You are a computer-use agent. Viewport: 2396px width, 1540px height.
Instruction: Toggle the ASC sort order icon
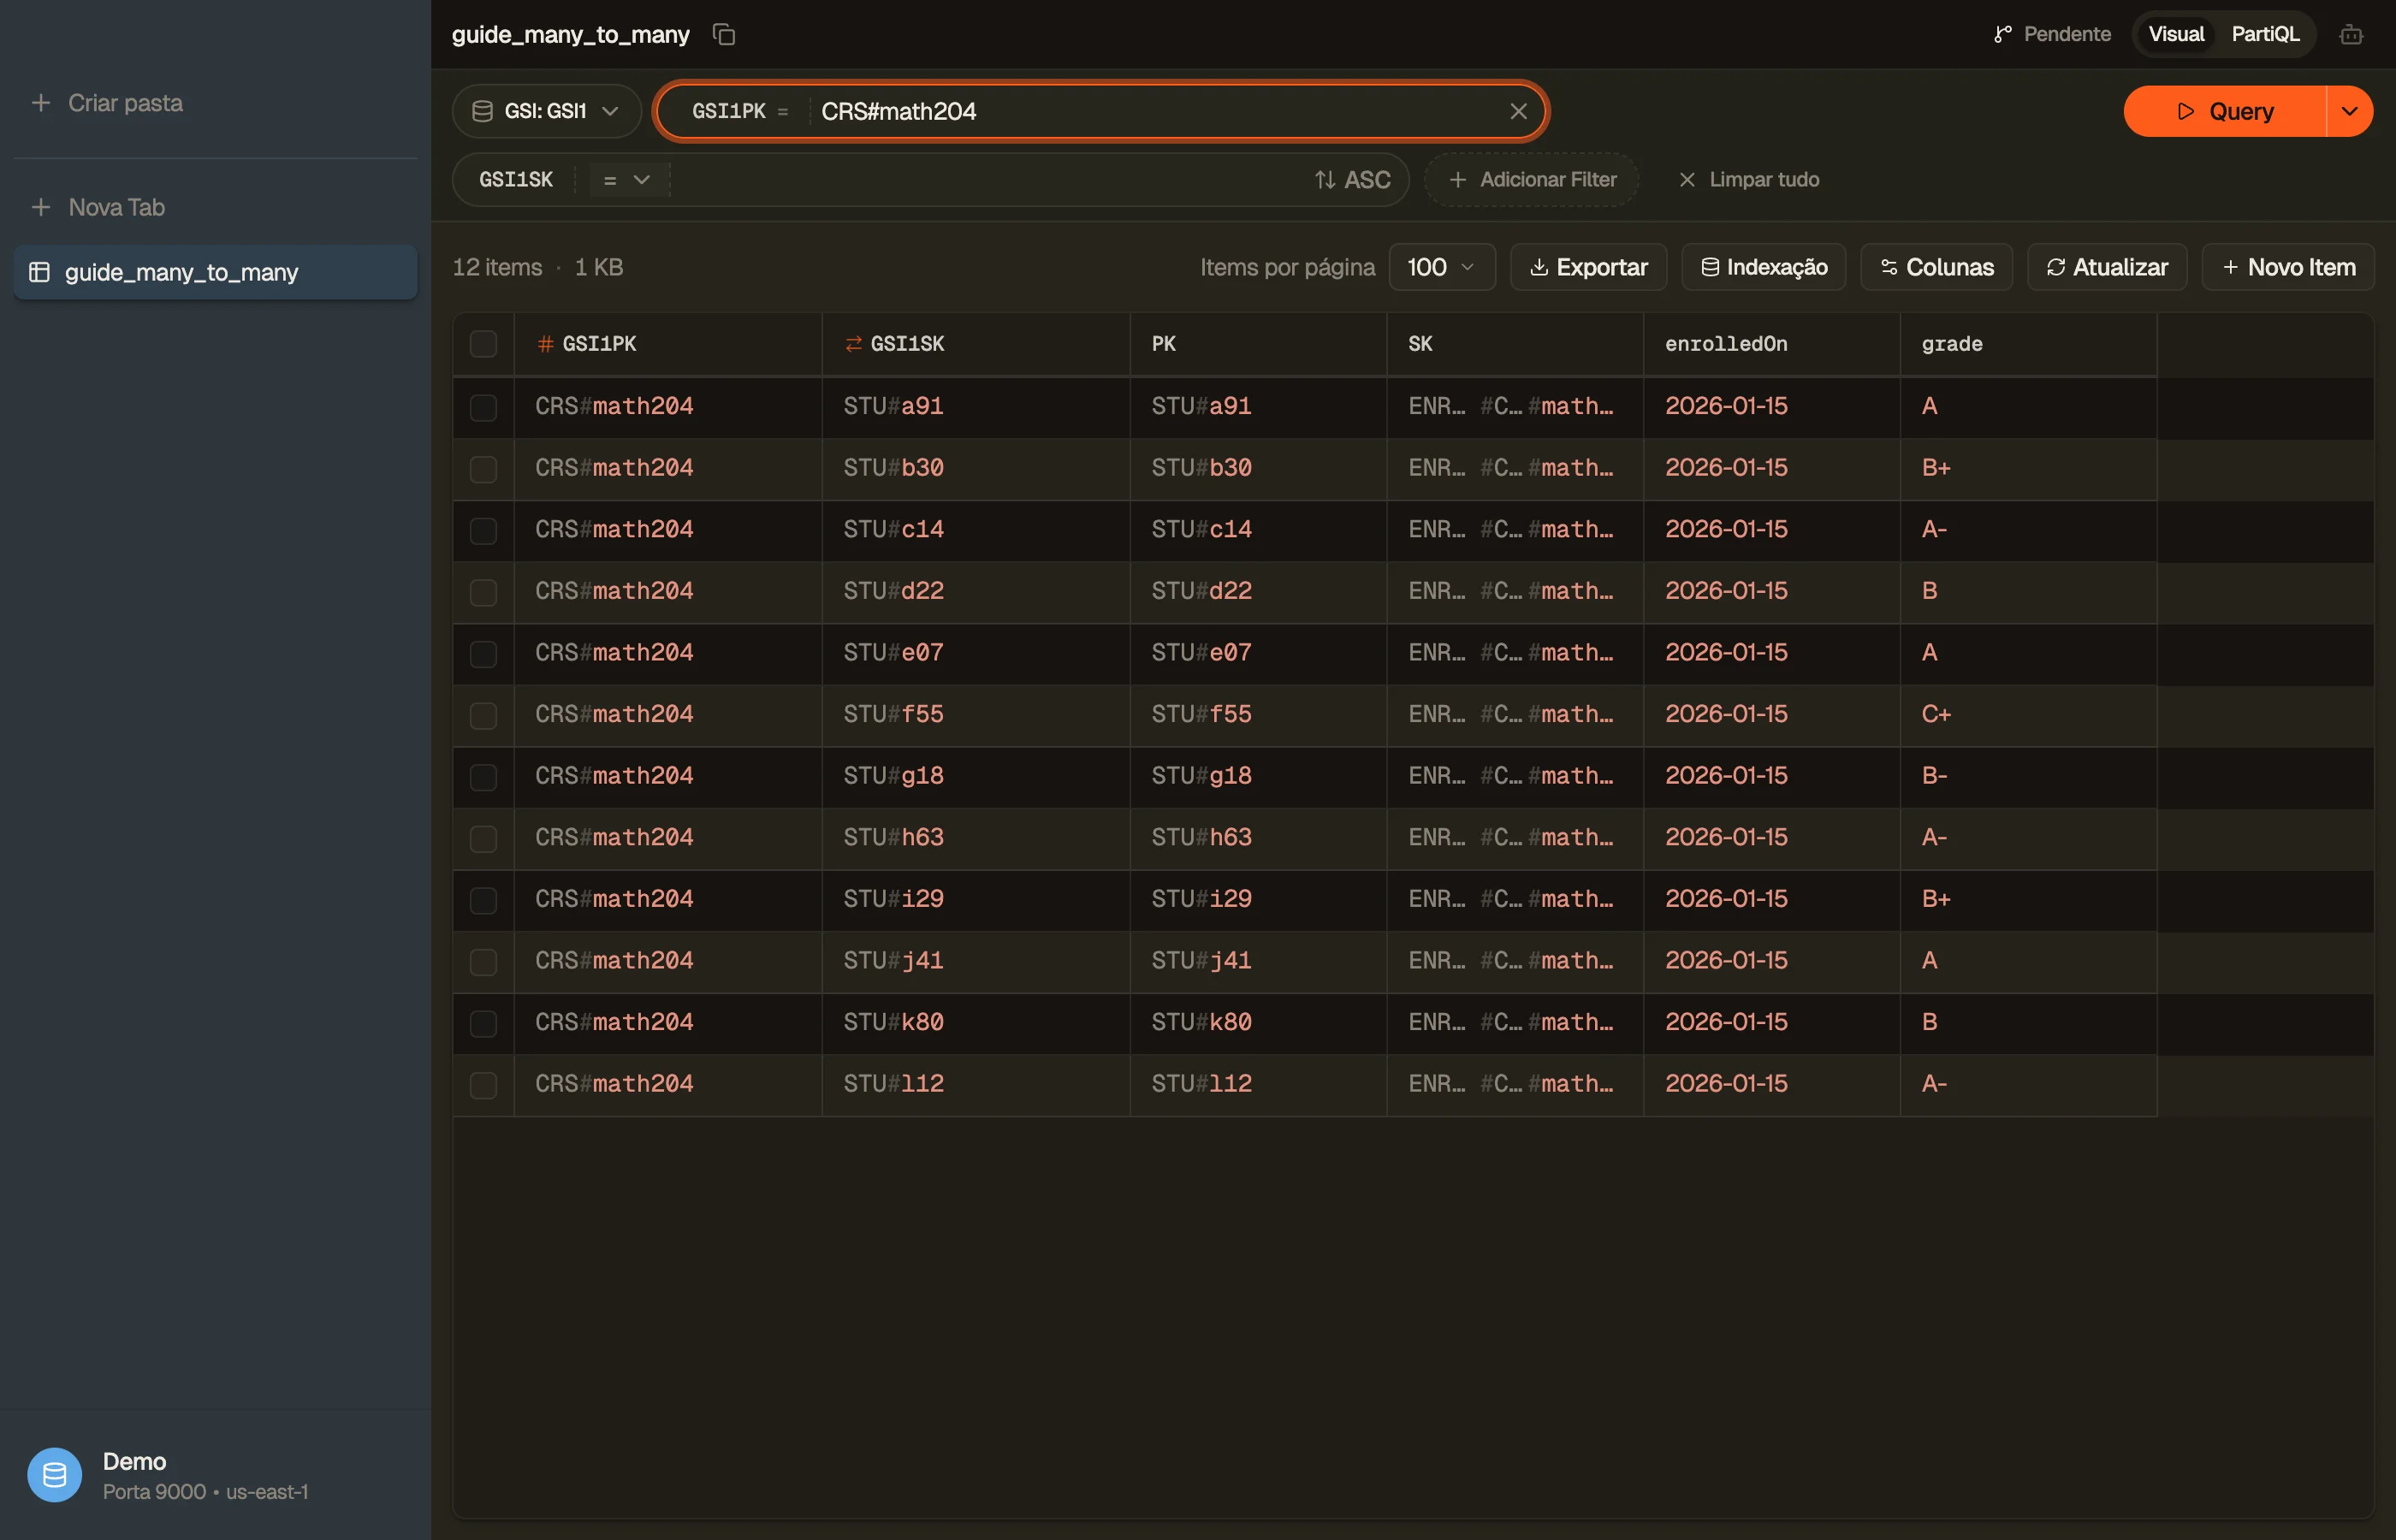click(1325, 180)
